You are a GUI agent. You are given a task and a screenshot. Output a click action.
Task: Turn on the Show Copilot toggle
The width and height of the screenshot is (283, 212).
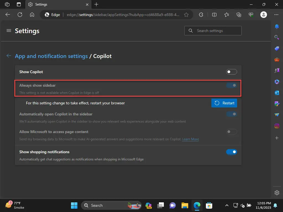click(x=231, y=72)
